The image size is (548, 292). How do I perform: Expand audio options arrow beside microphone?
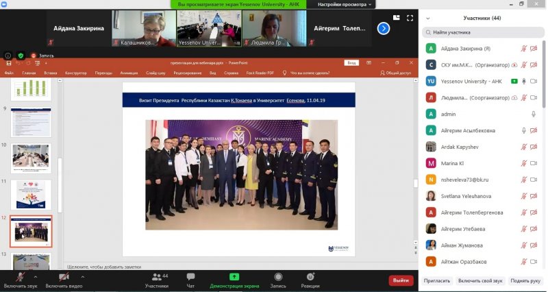tap(36, 276)
